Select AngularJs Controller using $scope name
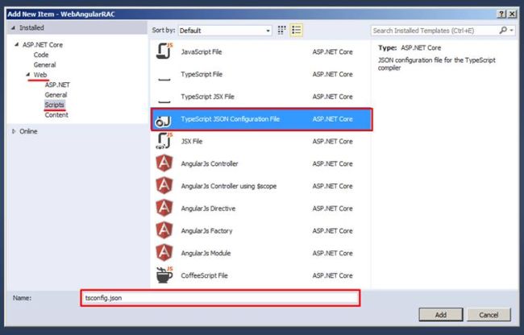Viewport: 524px width, 335px height. 229,186
